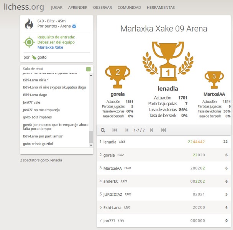The image size is (233, 230).
Task: Click the tournament settings gear icon
Action: 74,26
